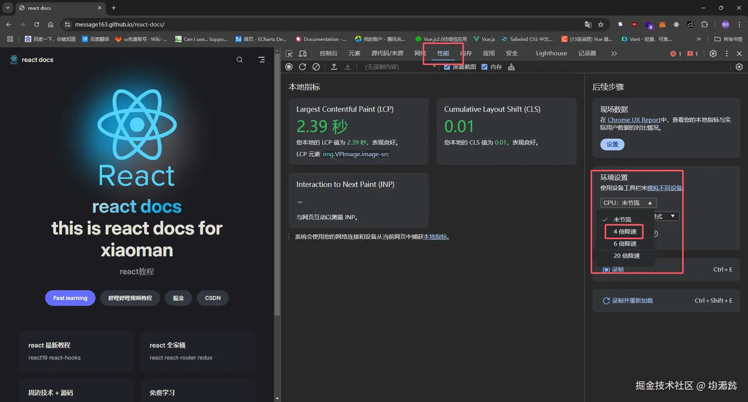The image size is (748, 402).
Task: Select the 20 倍降速 option
Action: click(625, 256)
